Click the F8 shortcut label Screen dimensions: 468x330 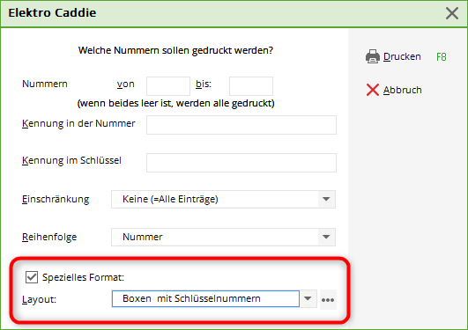coord(442,56)
